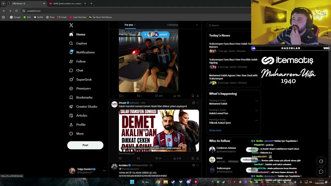This screenshot has height=186, width=331.
Task: Open Profile in the sidebar
Action: click(77, 125)
